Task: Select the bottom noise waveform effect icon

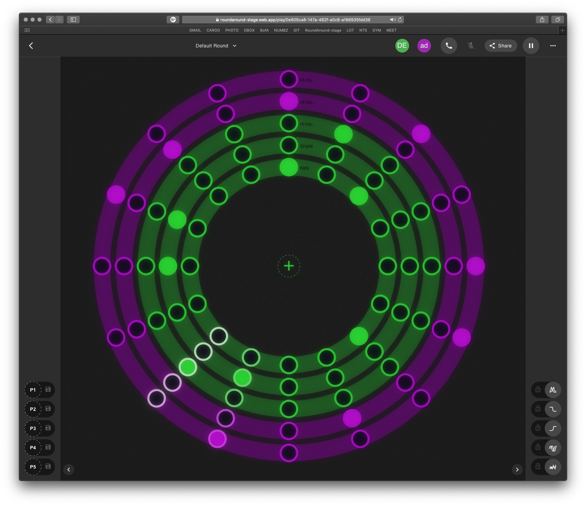Action: point(553,467)
